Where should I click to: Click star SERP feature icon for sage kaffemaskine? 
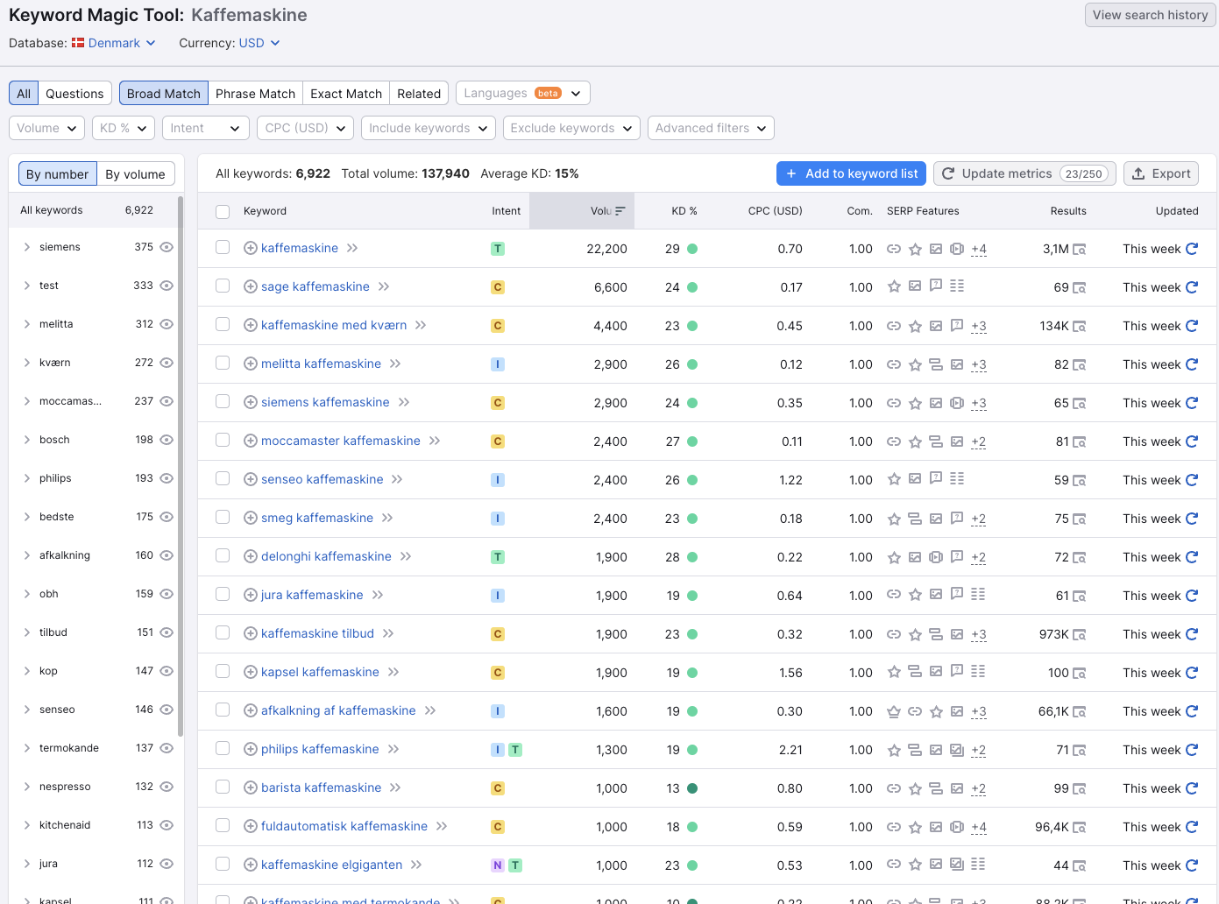pos(894,286)
